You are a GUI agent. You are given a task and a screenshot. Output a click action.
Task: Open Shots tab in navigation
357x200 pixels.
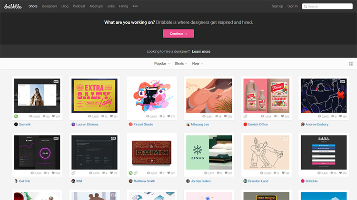tap(33, 6)
